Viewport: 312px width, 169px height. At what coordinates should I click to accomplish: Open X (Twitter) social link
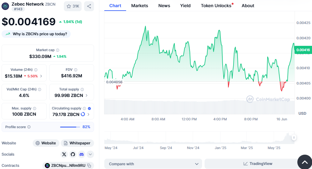click(x=64, y=154)
